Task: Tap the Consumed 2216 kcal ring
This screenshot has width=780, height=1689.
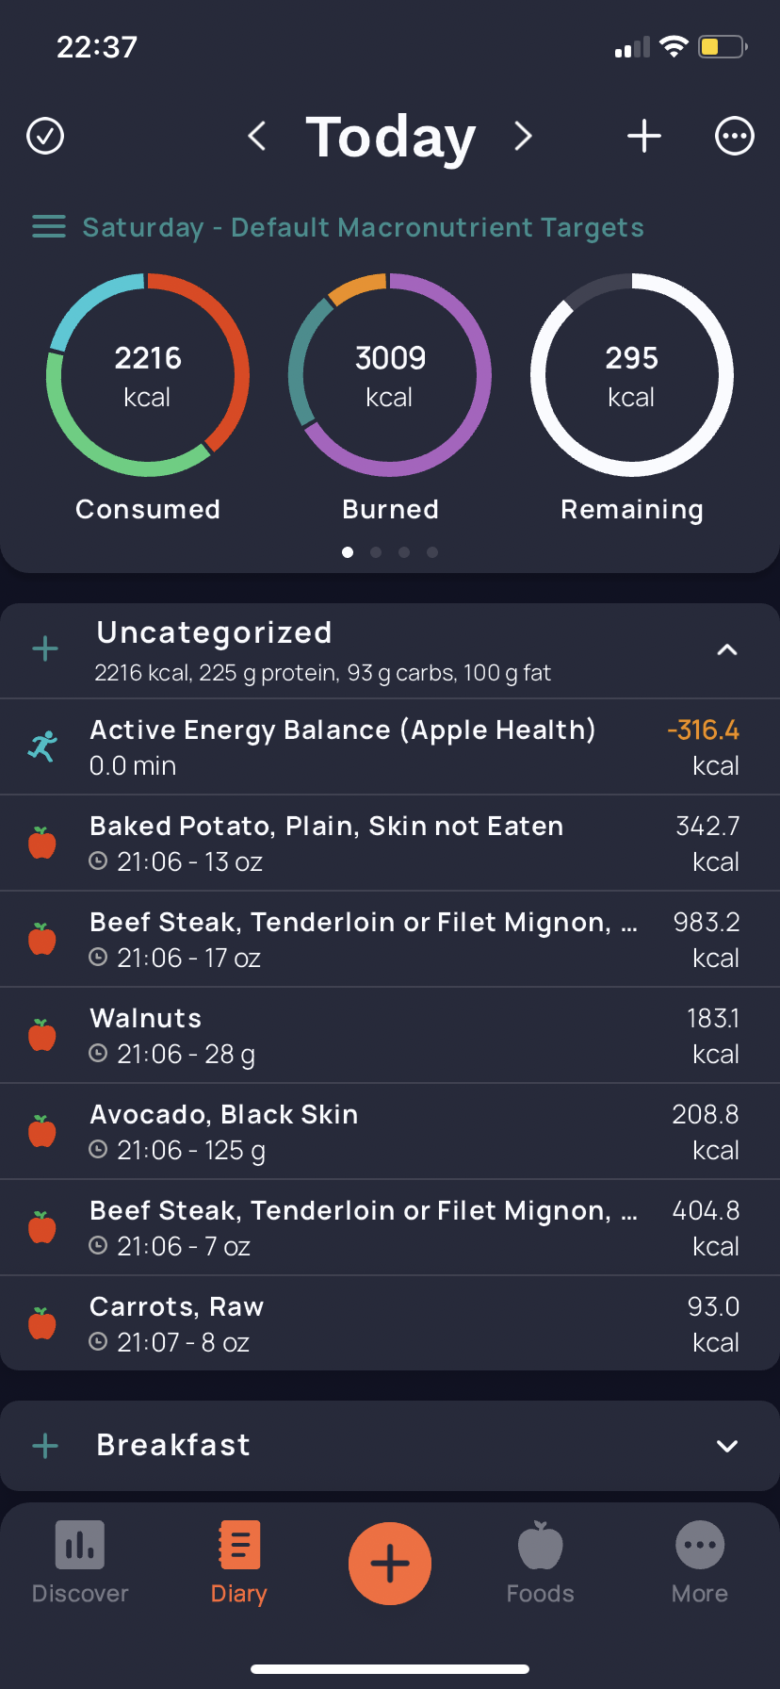Action: [148, 375]
